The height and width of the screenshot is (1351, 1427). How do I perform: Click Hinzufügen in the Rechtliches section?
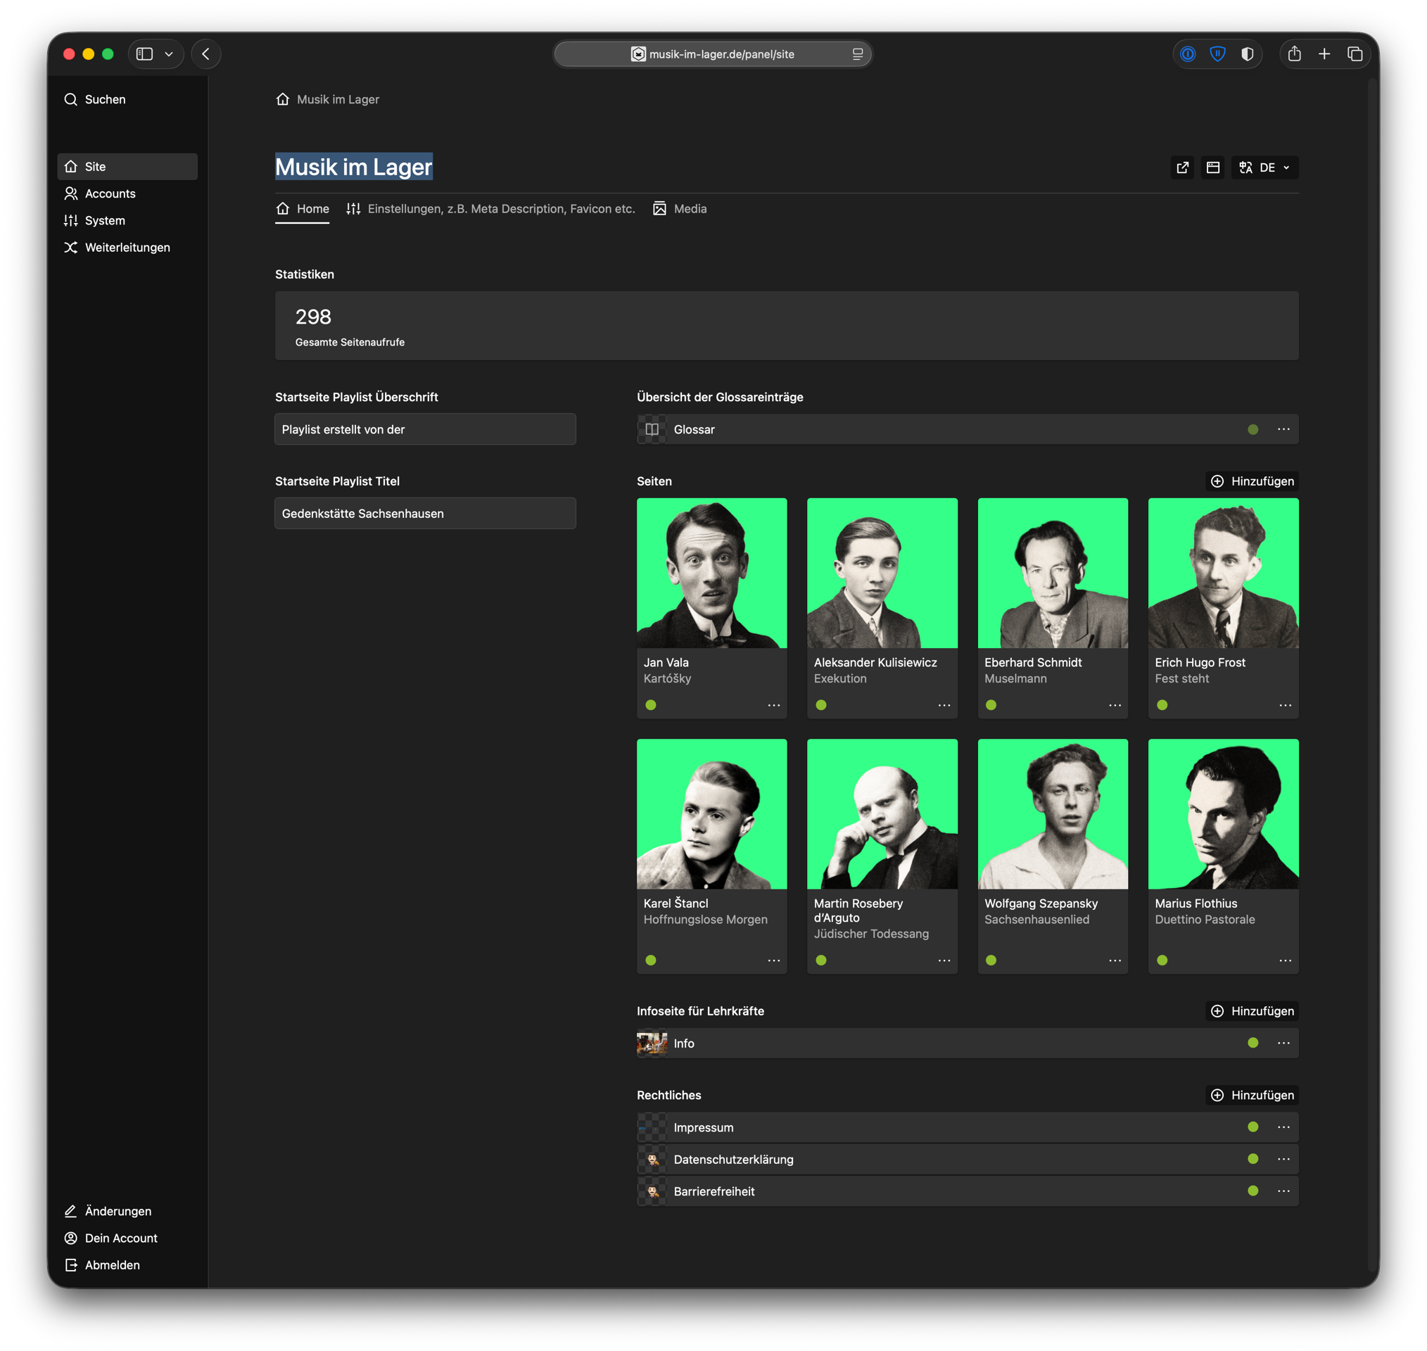tap(1252, 1095)
